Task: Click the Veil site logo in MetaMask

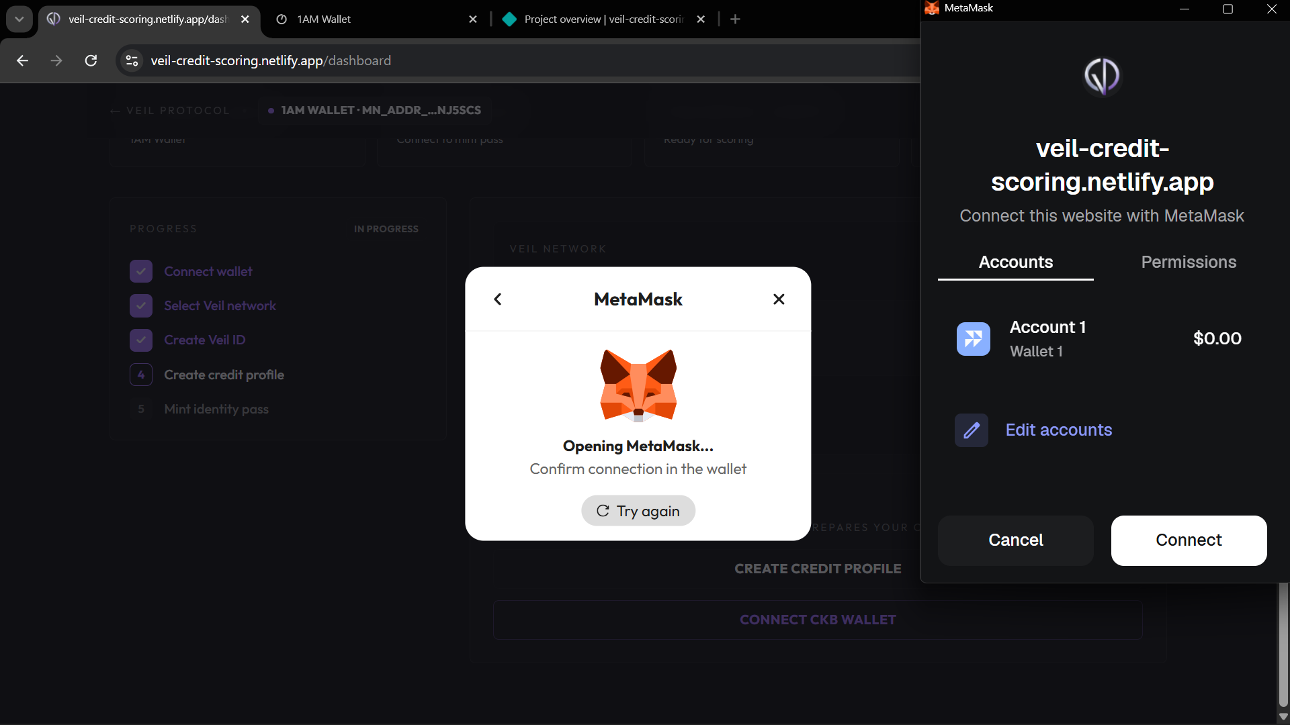Action: pyautogui.click(x=1102, y=76)
